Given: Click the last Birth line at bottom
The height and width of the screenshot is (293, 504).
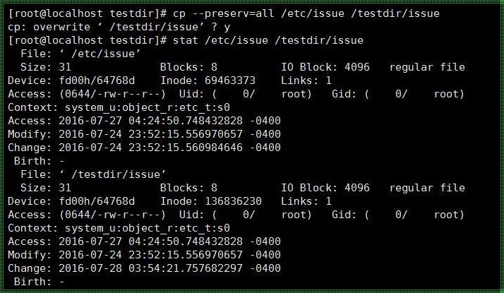Looking at the screenshot, I should (39, 282).
